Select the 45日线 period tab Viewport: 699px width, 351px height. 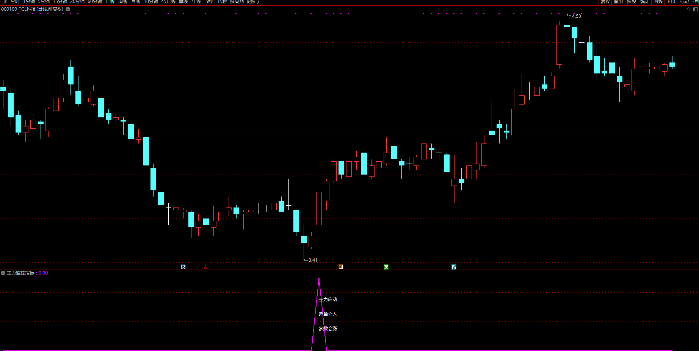pos(168,2)
